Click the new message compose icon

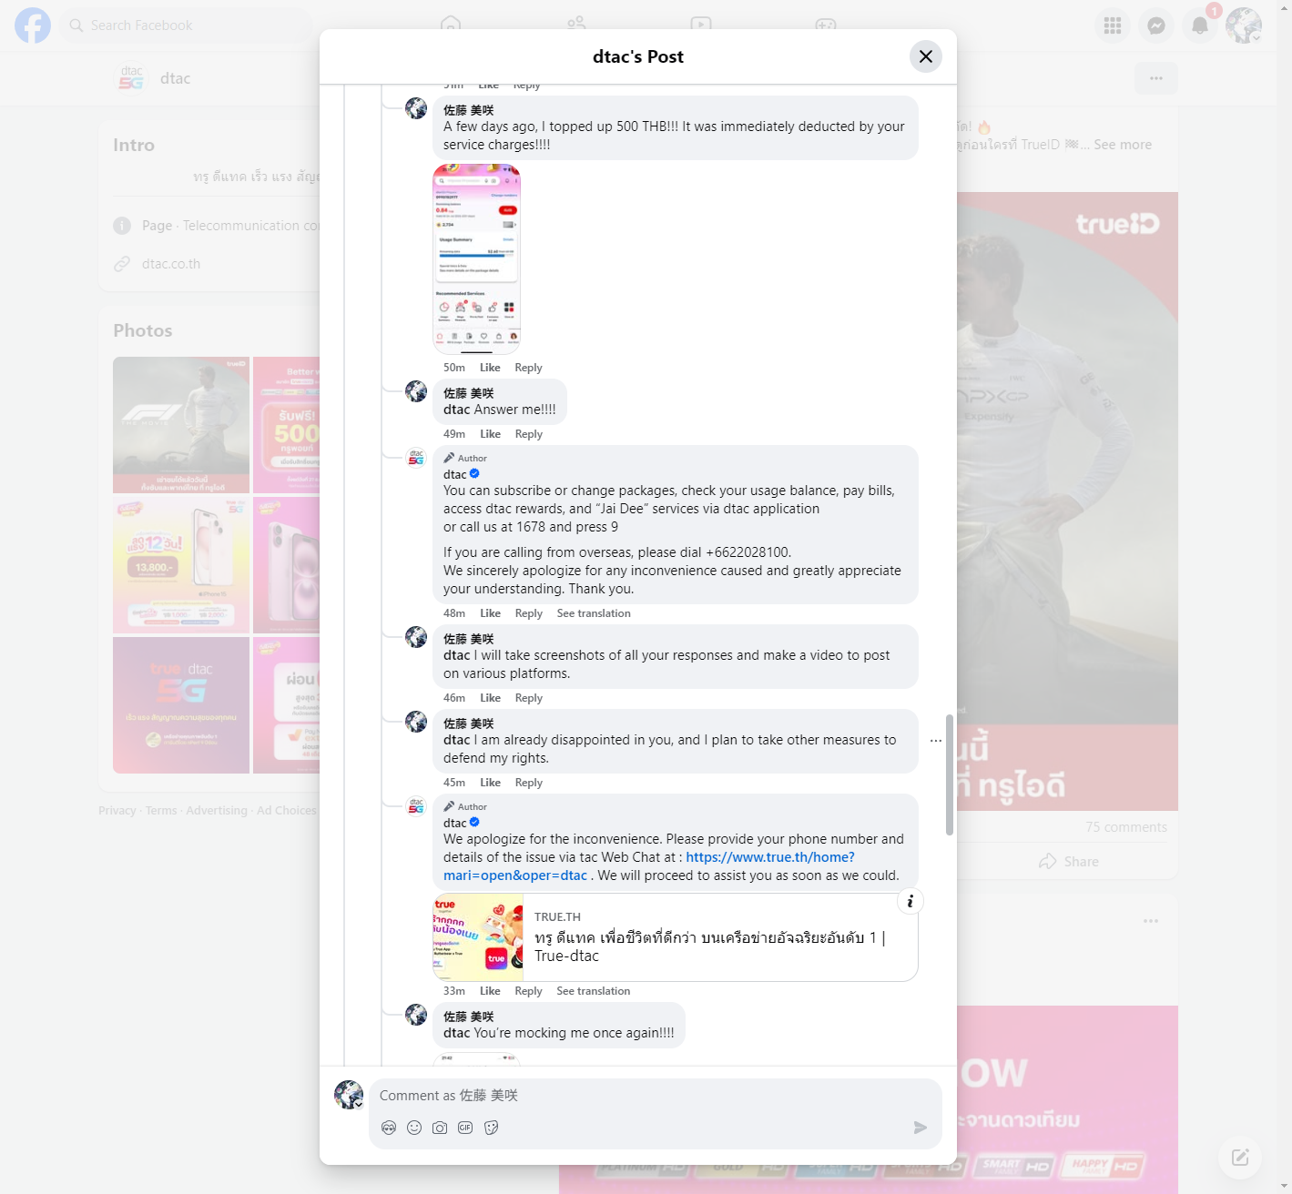point(1240,1158)
